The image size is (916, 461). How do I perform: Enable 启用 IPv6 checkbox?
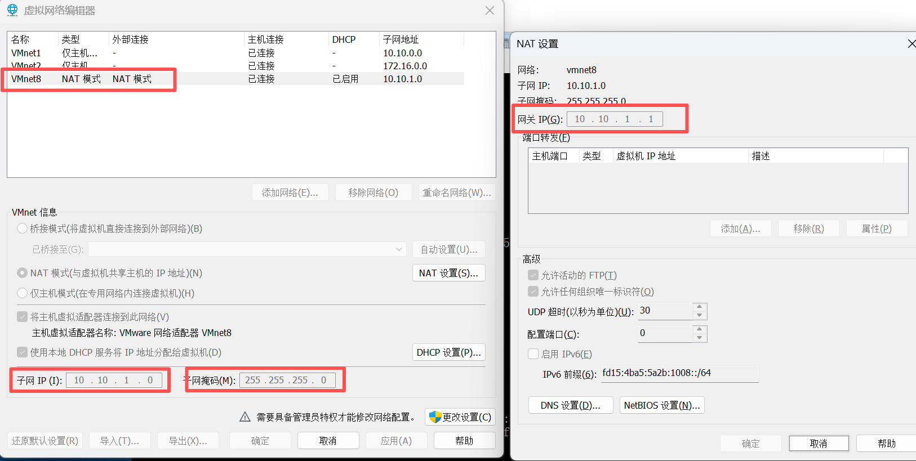[x=533, y=354]
